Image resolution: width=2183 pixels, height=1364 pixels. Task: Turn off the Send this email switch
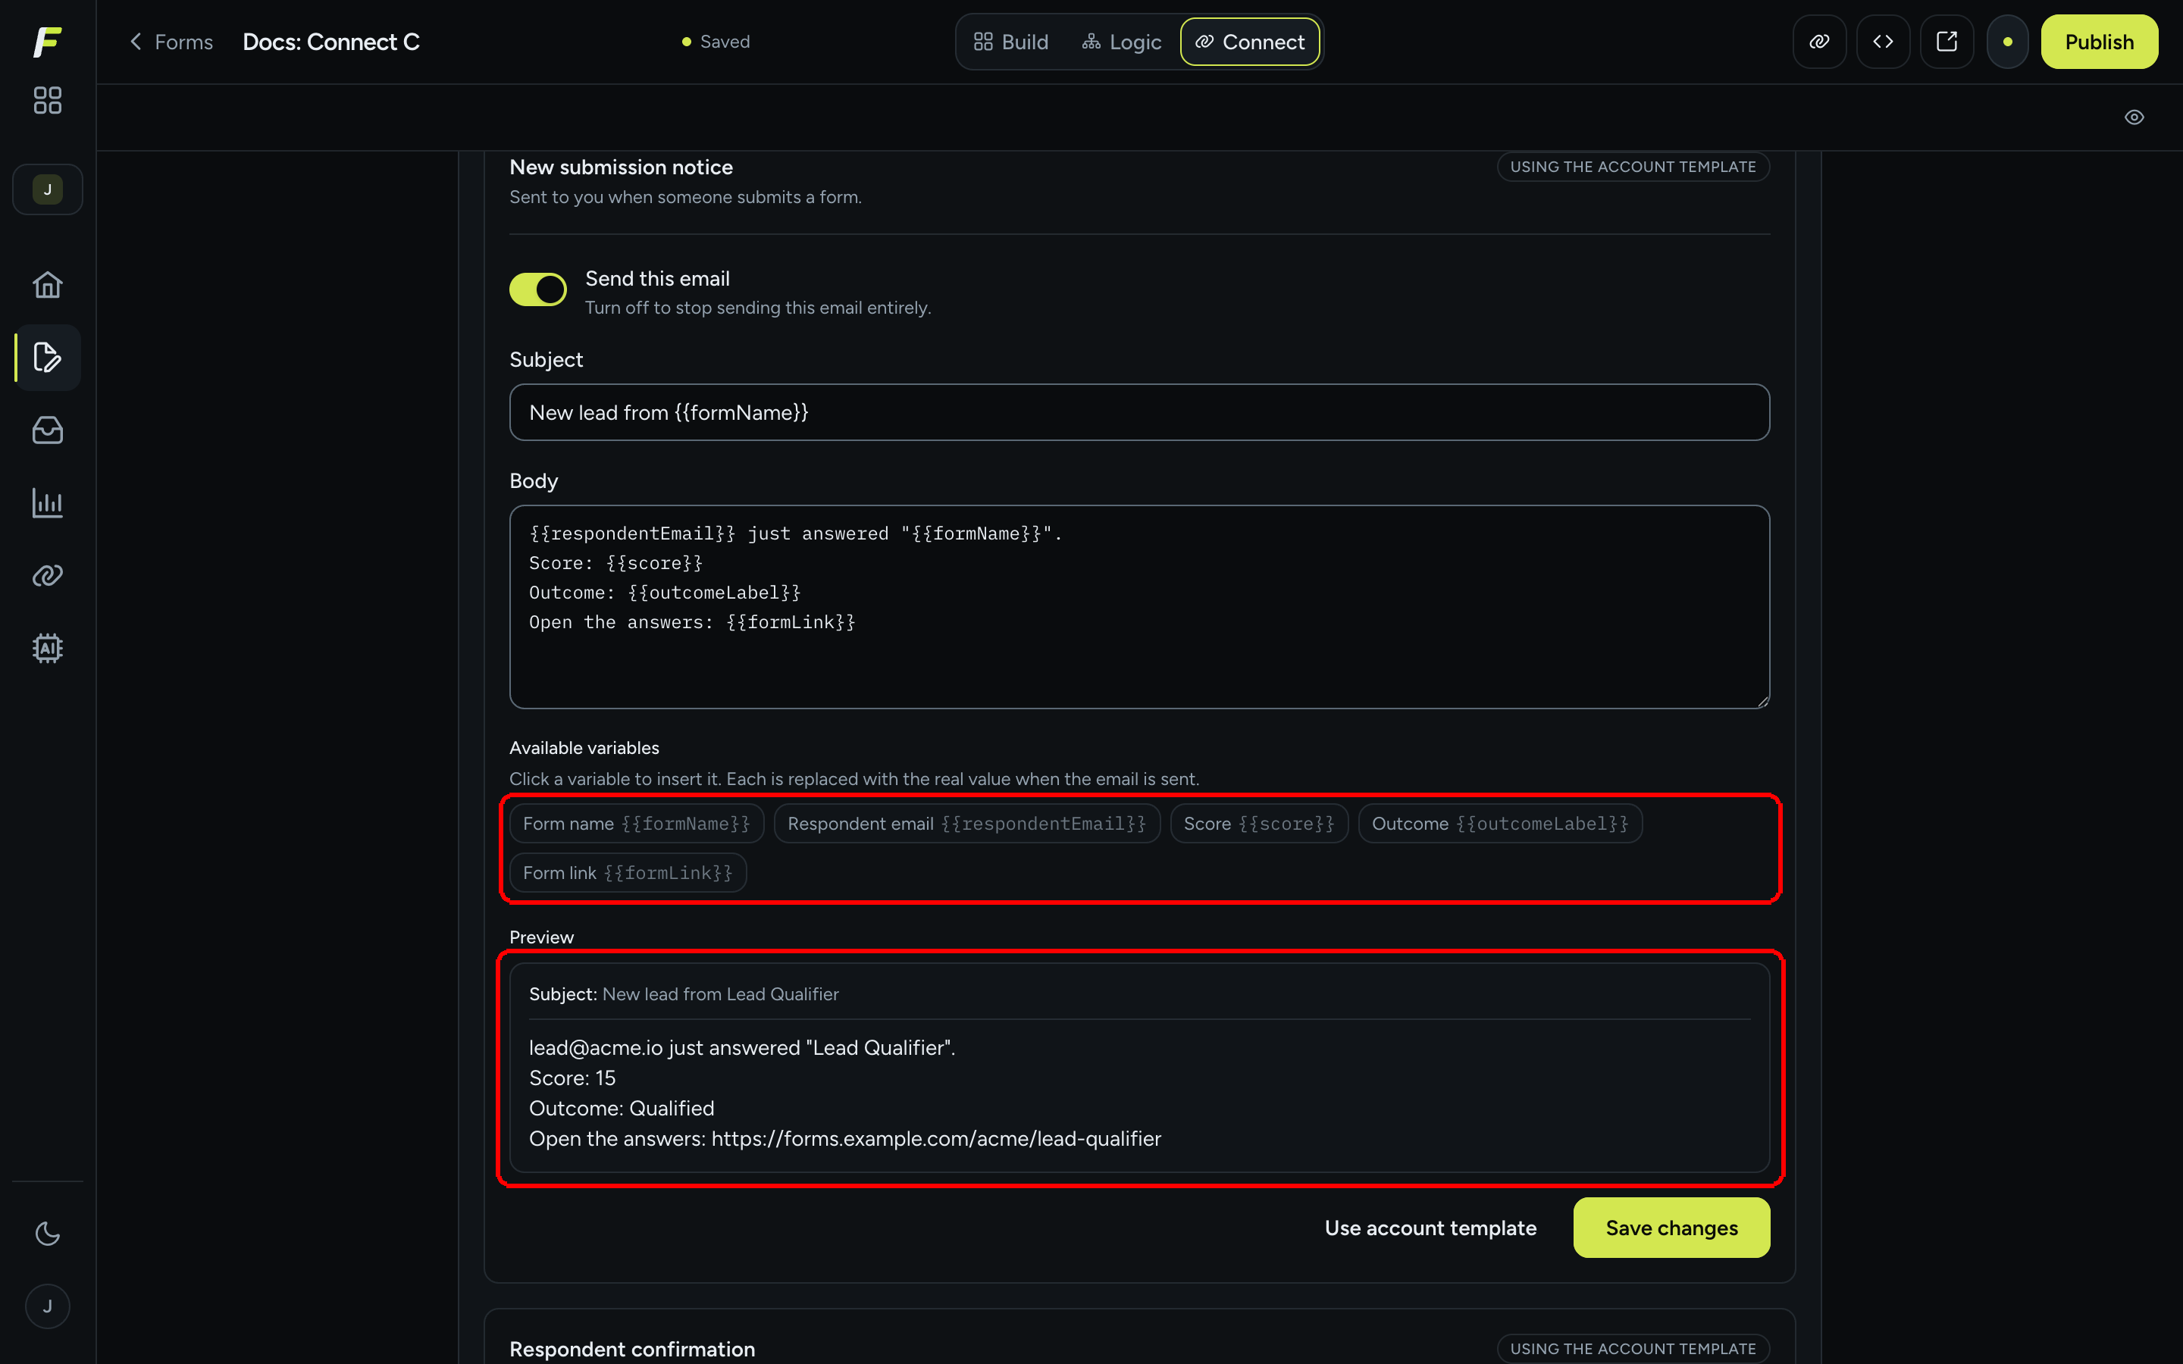[537, 289]
